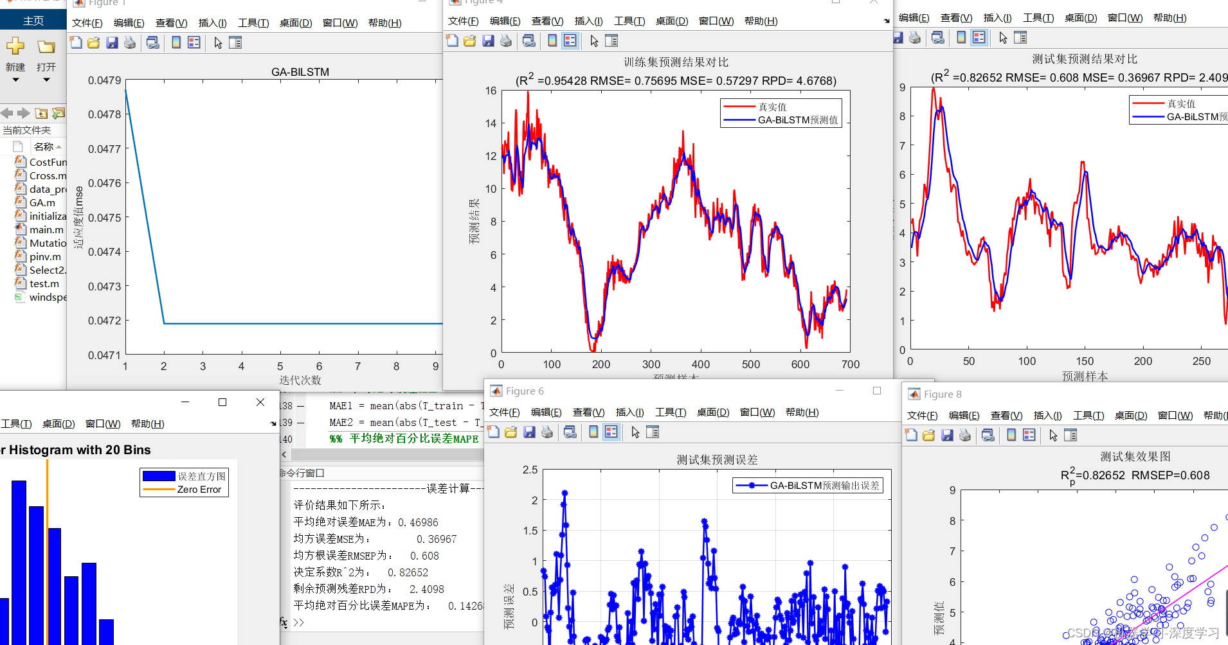The image size is (1228, 645).
Task: Click the browse for folder icon
Action: [x=59, y=114]
